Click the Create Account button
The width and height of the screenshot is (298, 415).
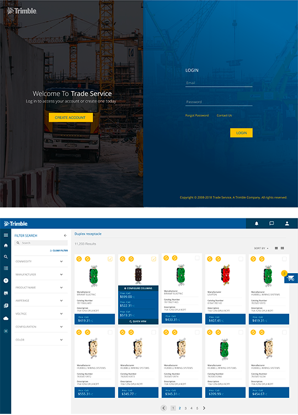pyautogui.click(x=71, y=118)
